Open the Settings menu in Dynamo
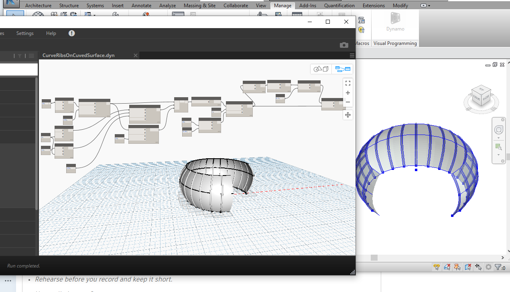 24,33
